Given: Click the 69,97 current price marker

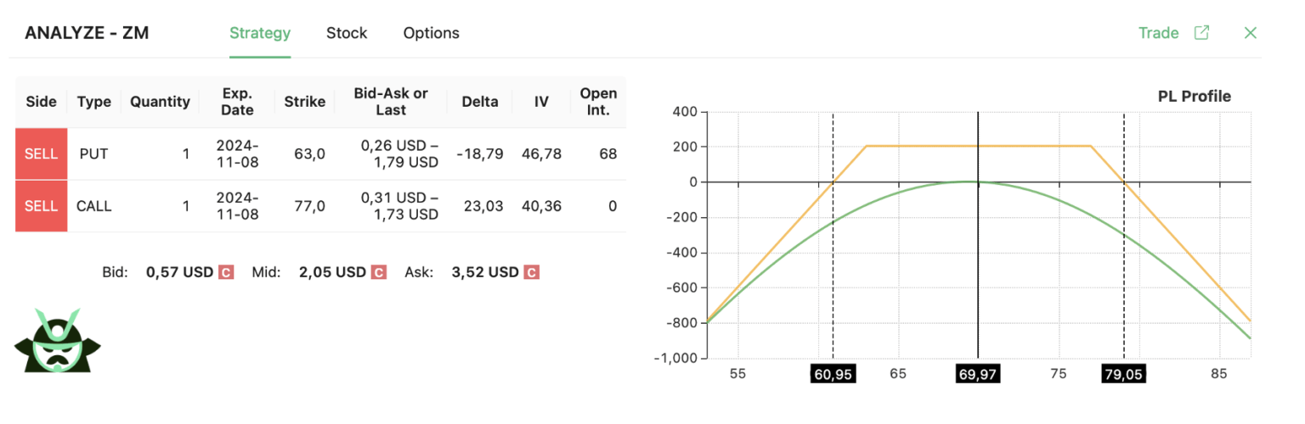Looking at the screenshot, I should 978,374.
